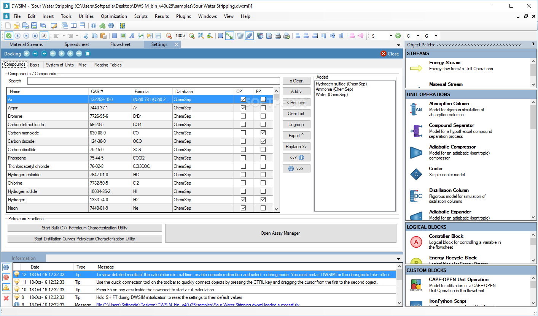Click the align bottom objects icon
The height and width of the screenshot is (316, 538).
click(341, 36)
